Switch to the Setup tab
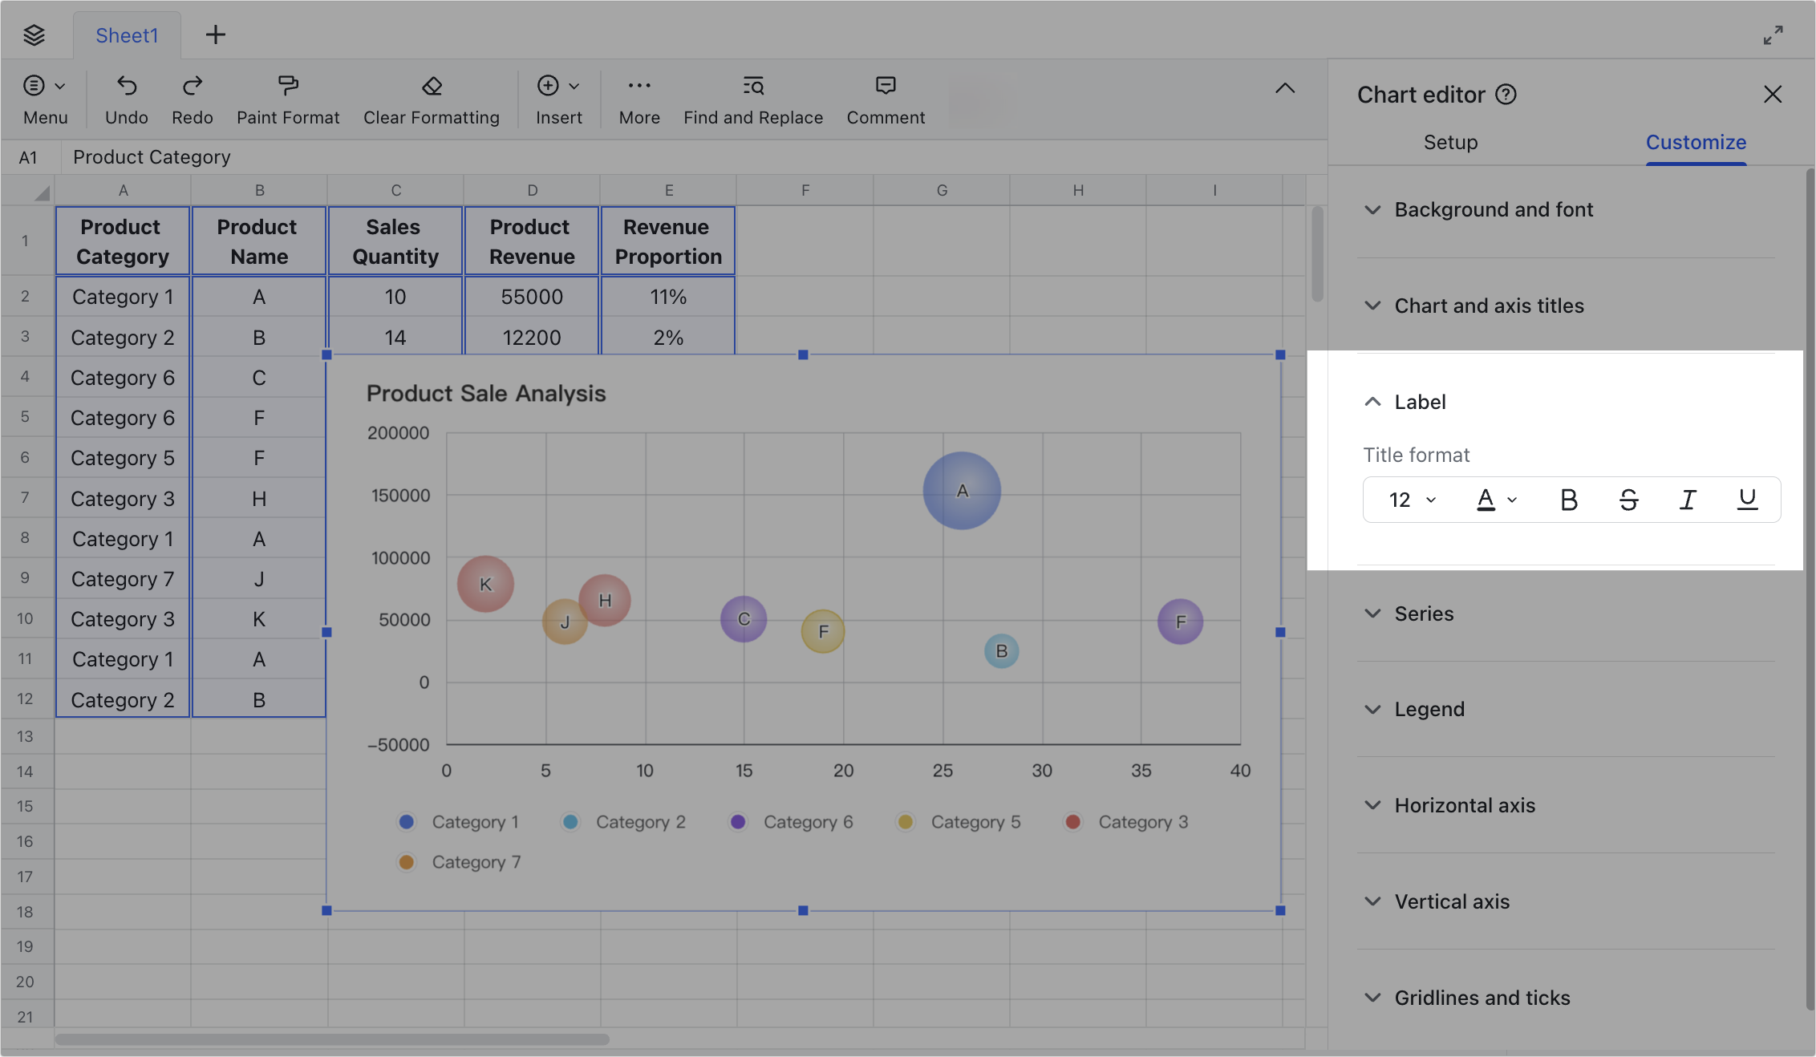 [x=1450, y=142]
